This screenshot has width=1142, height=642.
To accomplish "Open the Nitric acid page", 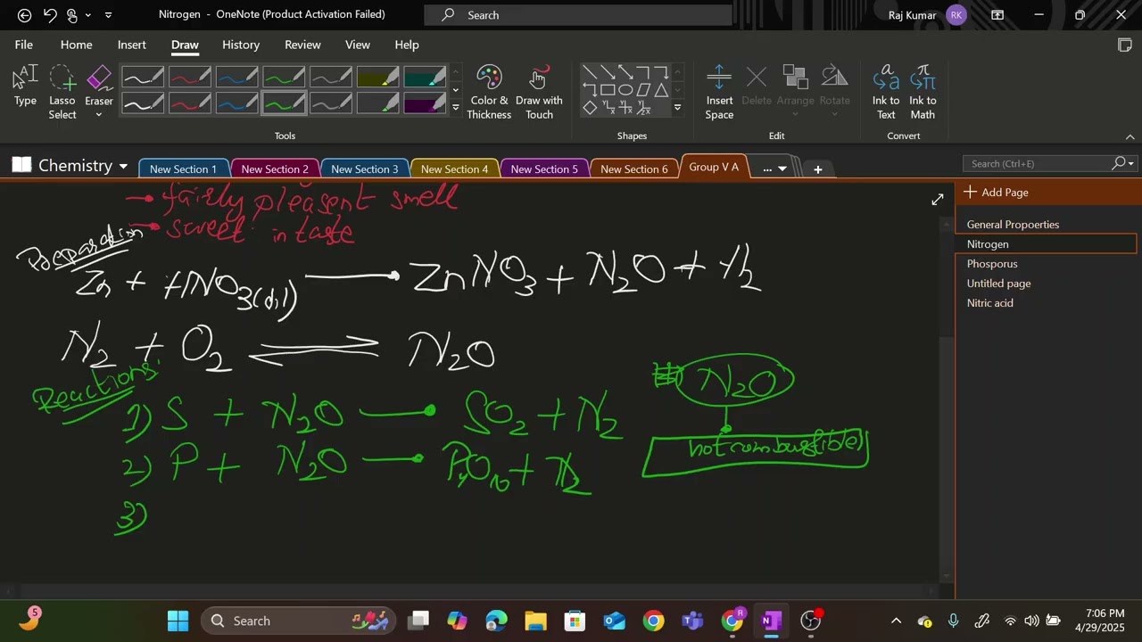I will coord(1046,303).
